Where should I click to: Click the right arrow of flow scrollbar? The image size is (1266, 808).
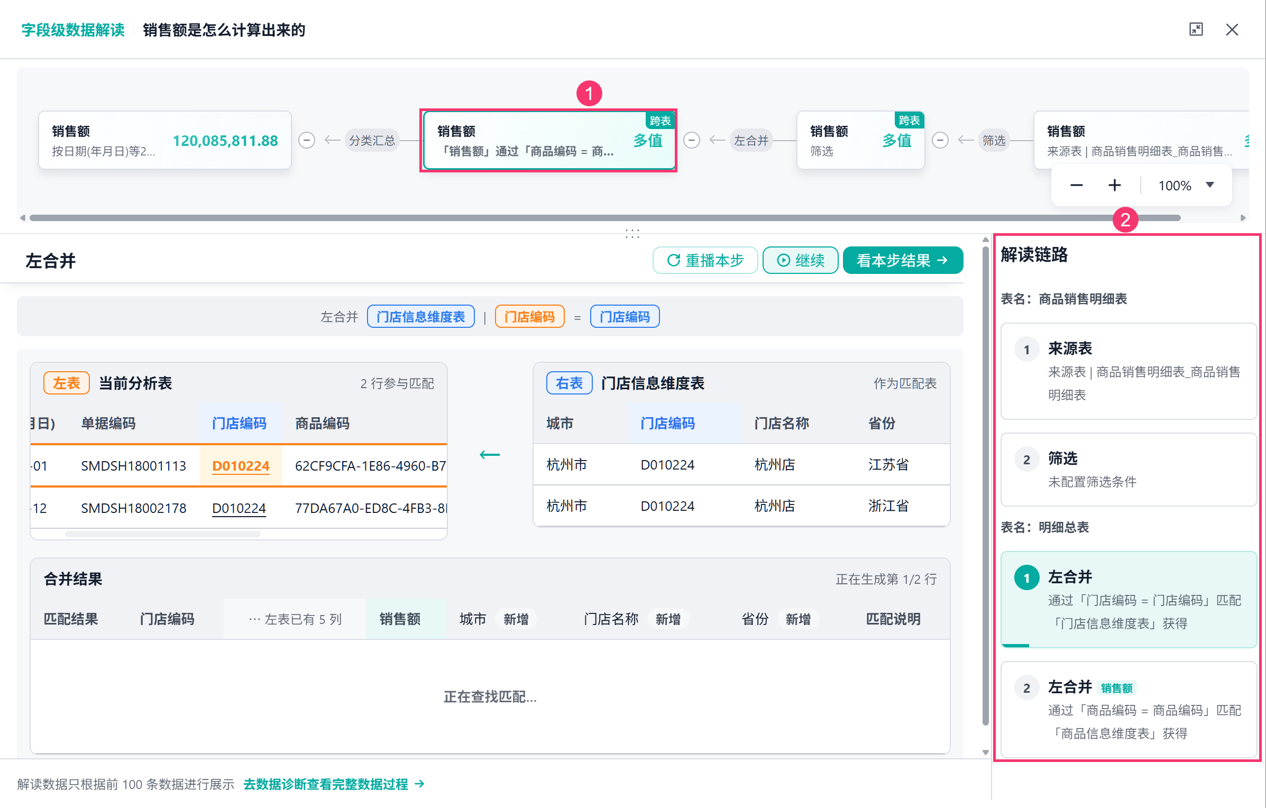pos(1243,218)
